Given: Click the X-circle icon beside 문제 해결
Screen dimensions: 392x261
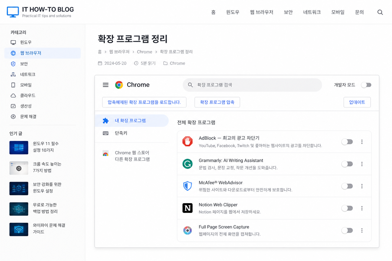Looking at the screenshot, I should pyautogui.click(x=13, y=116).
